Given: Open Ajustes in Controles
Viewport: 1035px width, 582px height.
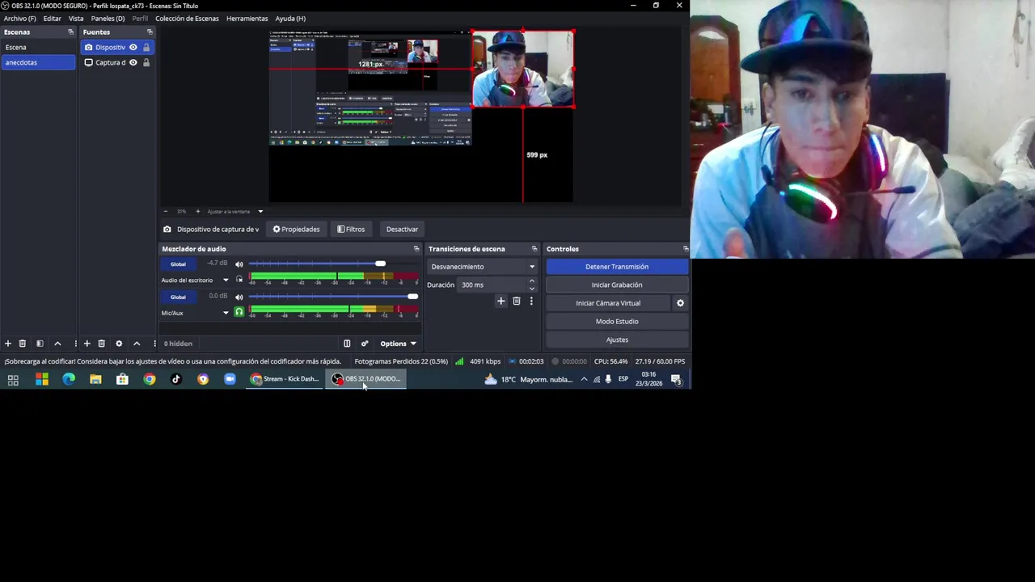Looking at the screenshot, I should (617, 339).
